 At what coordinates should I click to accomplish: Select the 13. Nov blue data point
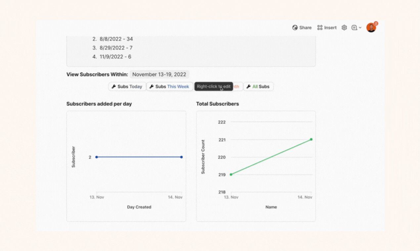point(97,157)
